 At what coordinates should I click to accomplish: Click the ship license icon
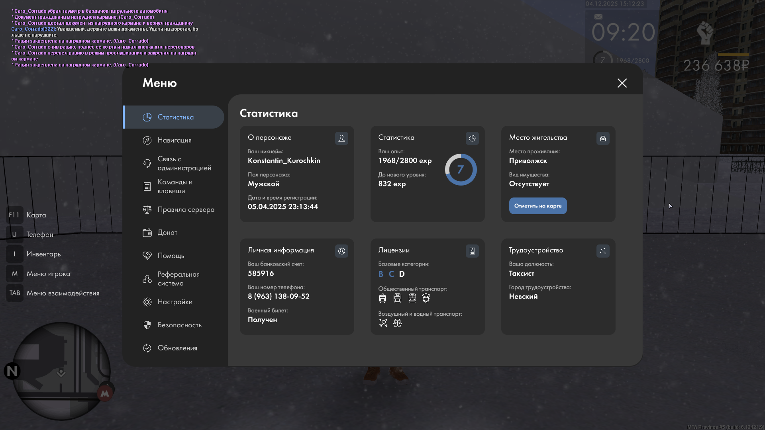coord(397,323)
